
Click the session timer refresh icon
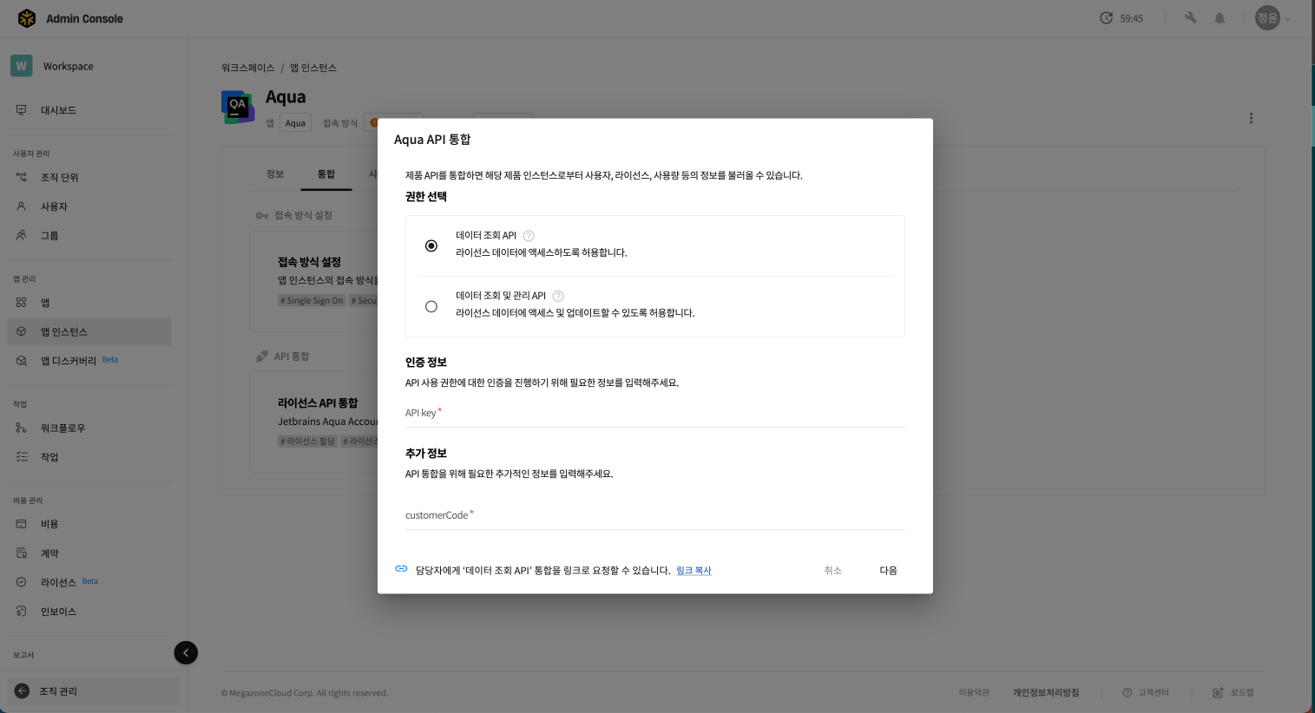(1106, 18)
